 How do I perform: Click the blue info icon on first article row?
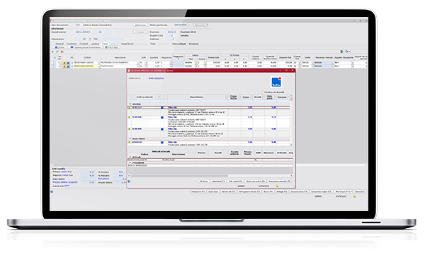tap(162, 107)
